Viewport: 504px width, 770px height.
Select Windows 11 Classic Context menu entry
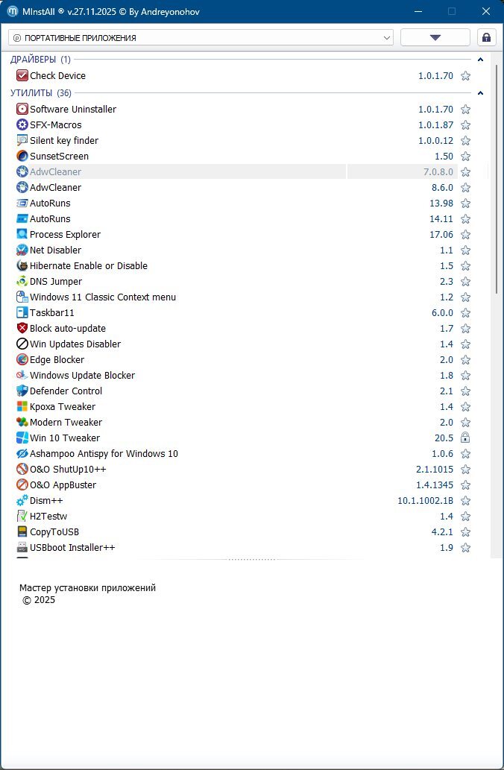pyautogui.click(x=102, y=297)
